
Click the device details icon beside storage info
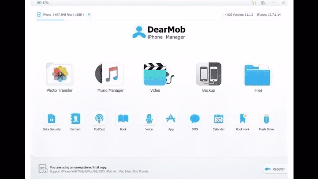89,15
